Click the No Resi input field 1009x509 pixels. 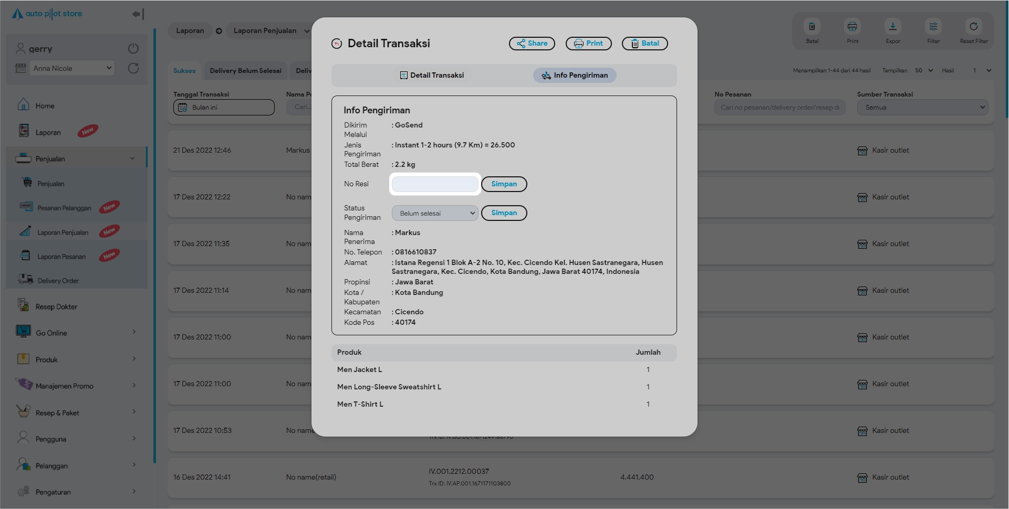click(x=435, y=184)
